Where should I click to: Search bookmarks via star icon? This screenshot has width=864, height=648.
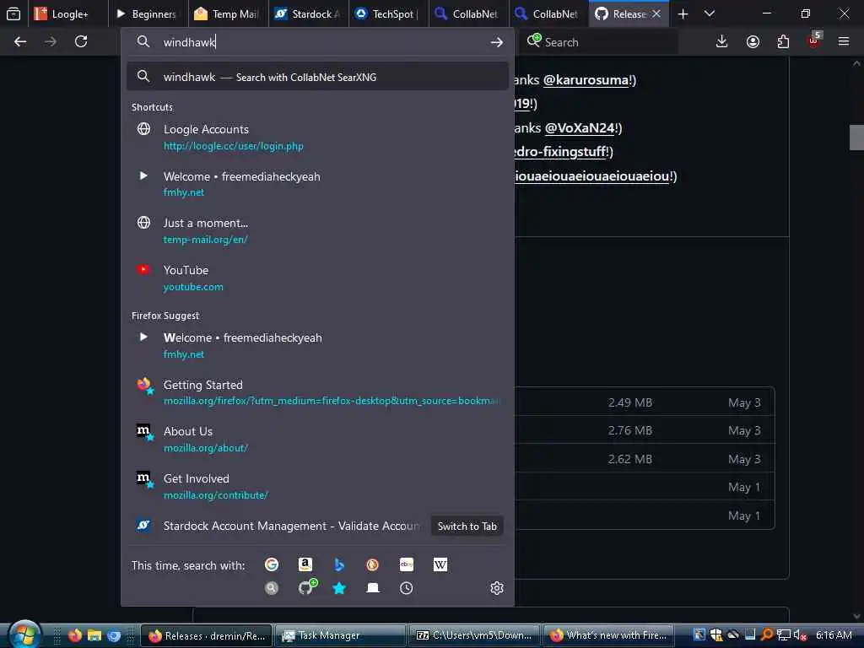pos(339,588)
